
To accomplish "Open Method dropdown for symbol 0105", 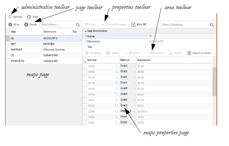I will pos(135,72).
